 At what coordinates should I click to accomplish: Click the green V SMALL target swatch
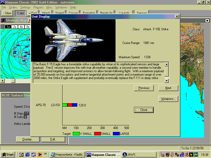[76, 134]
